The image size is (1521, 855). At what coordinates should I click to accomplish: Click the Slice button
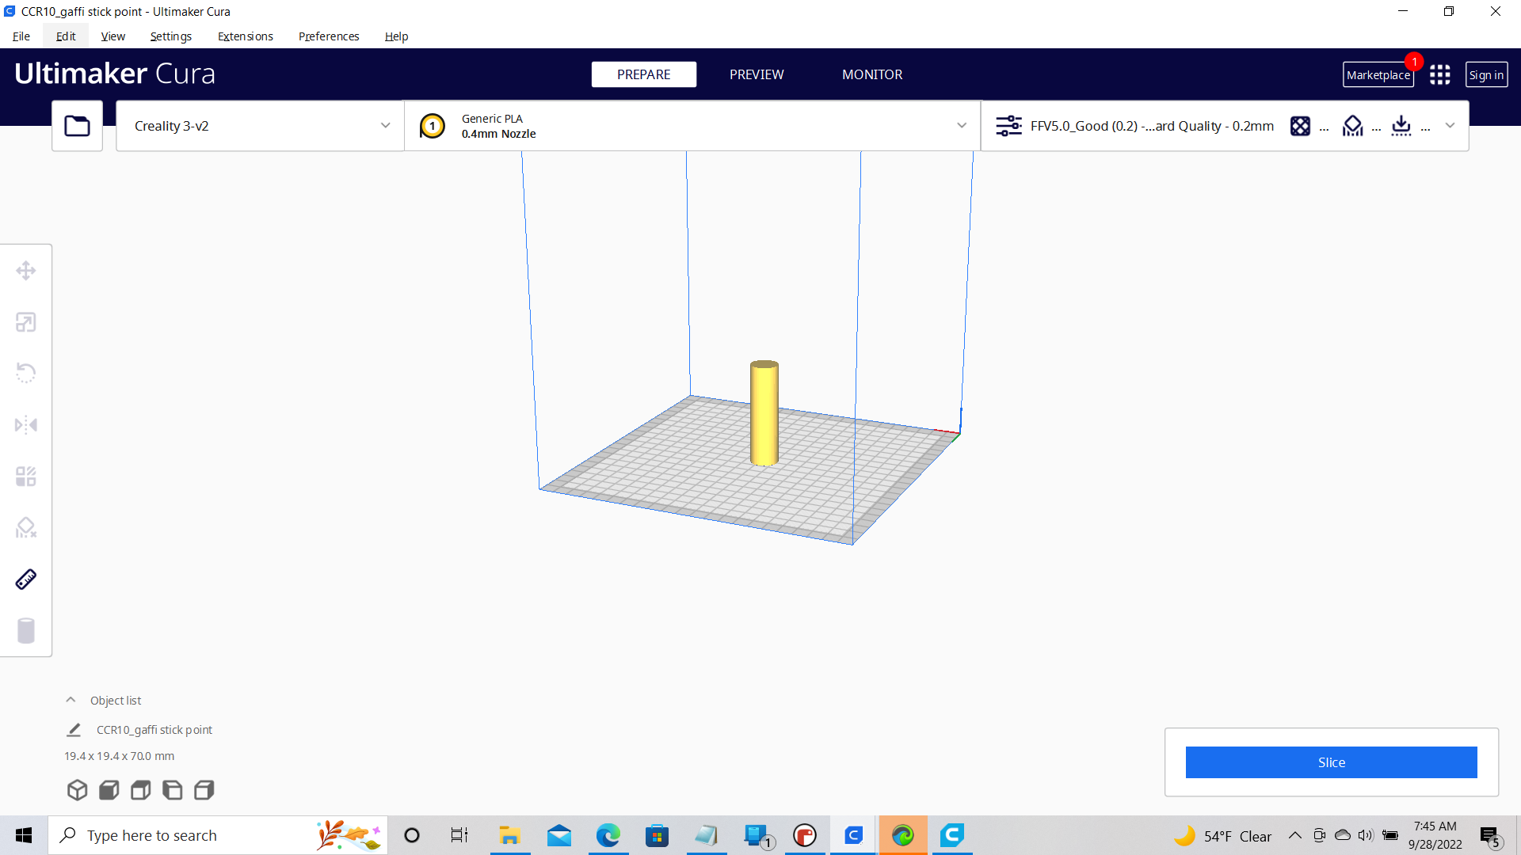point(1332,762)
